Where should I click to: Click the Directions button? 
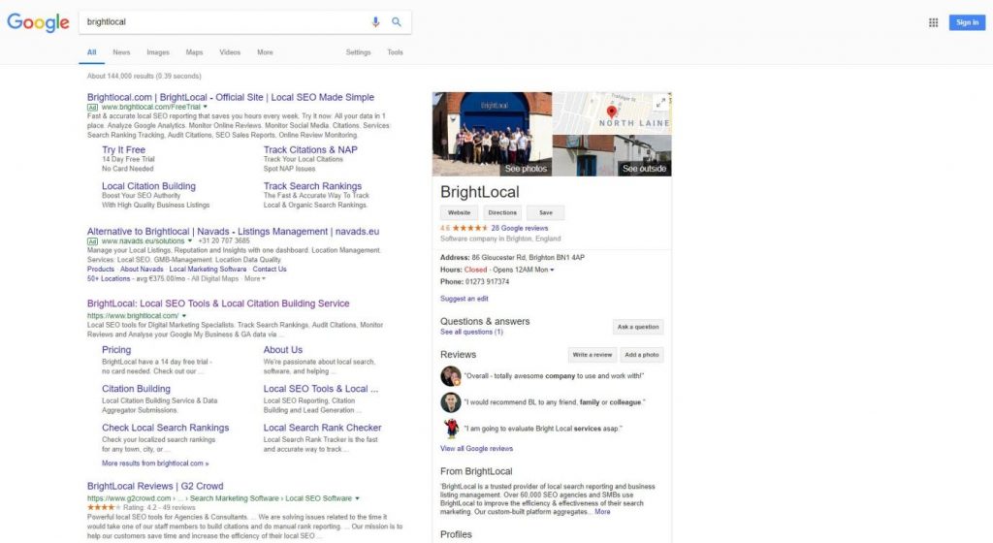point(502,212)
